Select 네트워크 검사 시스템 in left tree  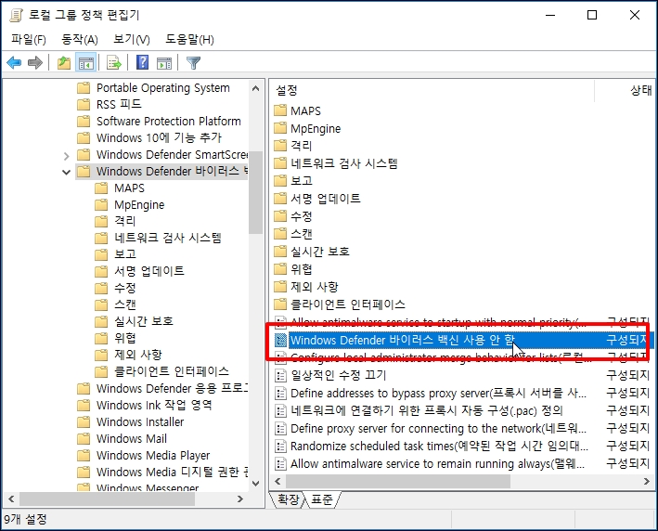pyautogui.click(x=168, y=238)
